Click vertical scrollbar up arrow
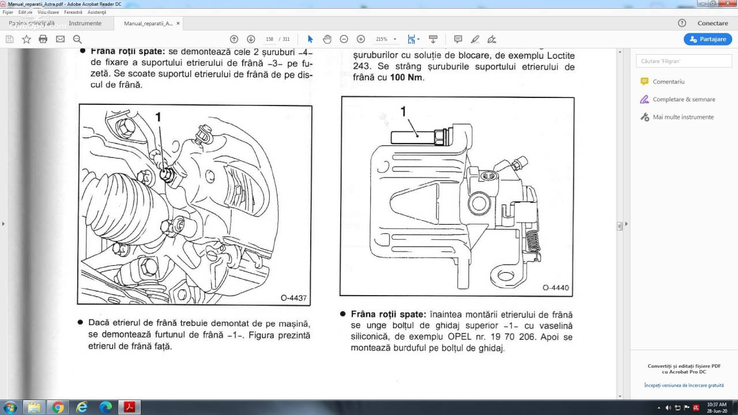 pos(620,51)
